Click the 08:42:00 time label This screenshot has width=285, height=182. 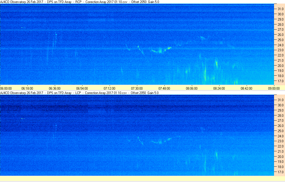pyautogui.click(x=246, y=88)
